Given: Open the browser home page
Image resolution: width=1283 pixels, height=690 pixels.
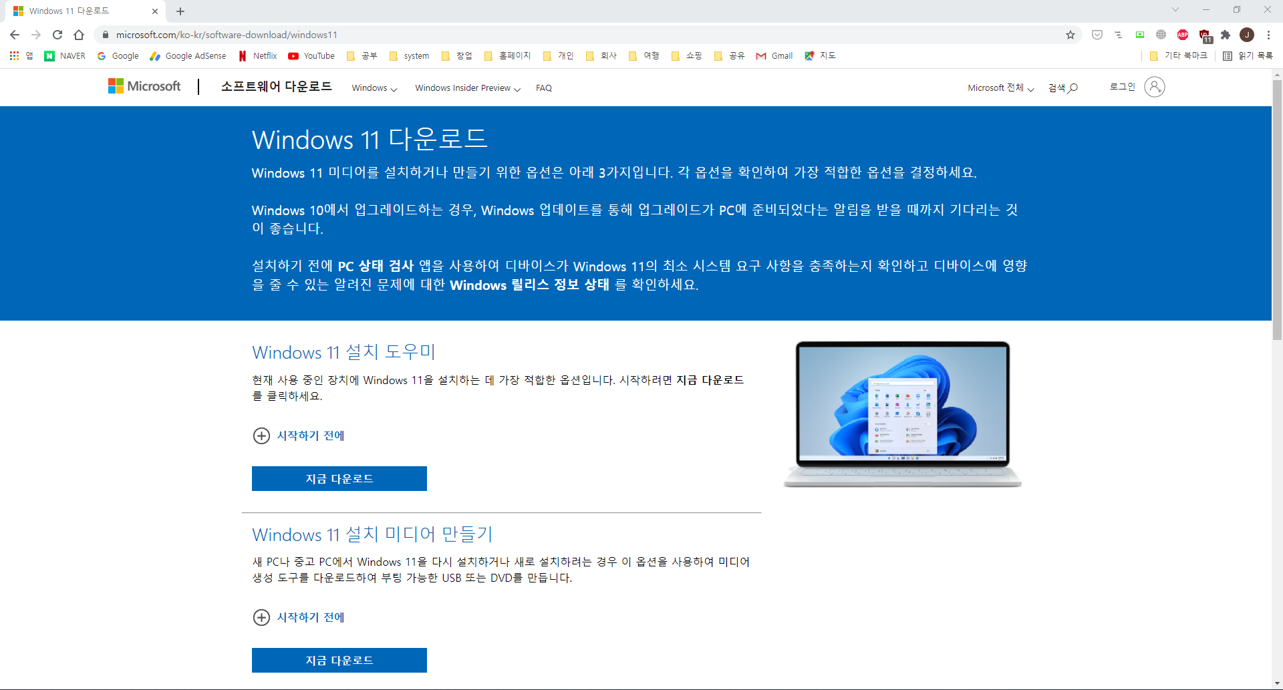Looking at the screenshot, I should pos(79,35).
